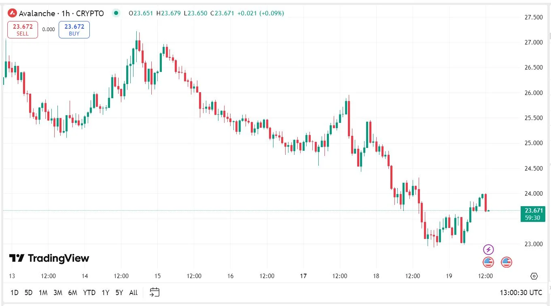551x306 pixels.
Task: Select the All time range
Action: coord(133,293)
